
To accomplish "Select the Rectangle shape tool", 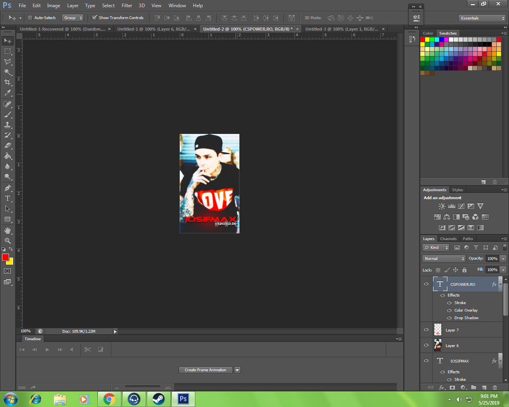I will tap(8, 219).
